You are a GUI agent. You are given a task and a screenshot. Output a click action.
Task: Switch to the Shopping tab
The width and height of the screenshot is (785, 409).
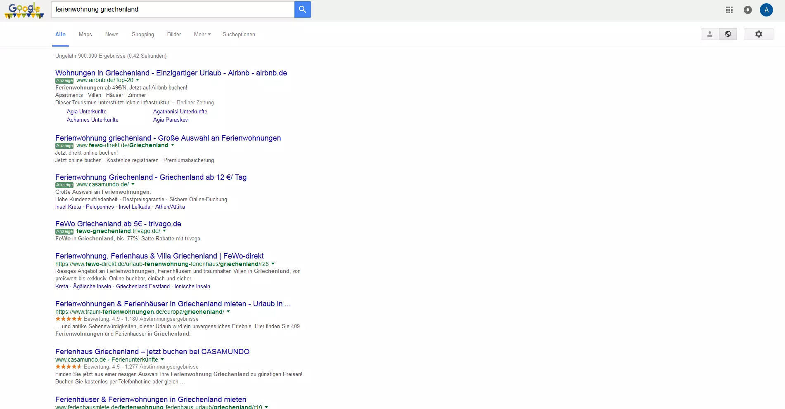[x=143, y=35]
